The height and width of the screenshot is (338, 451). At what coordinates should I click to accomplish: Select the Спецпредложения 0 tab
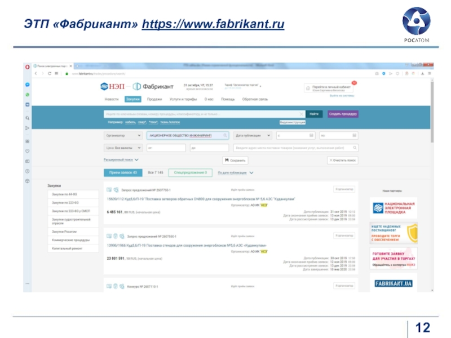coord(191,173)
